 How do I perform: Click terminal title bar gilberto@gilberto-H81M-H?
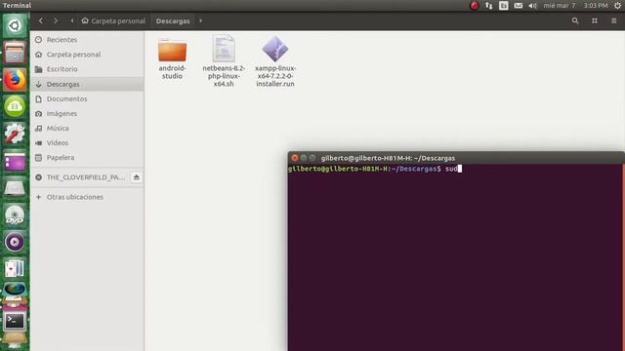click(388, 158)
